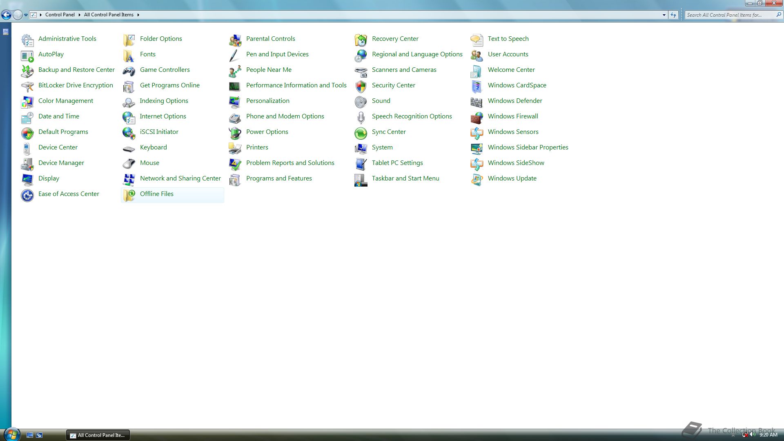Click the Windows Firewall brick icon
The width and height of the screenshot is (784, 441).
coord(477,117)
